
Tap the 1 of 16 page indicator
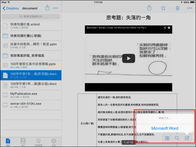(129, 142)
